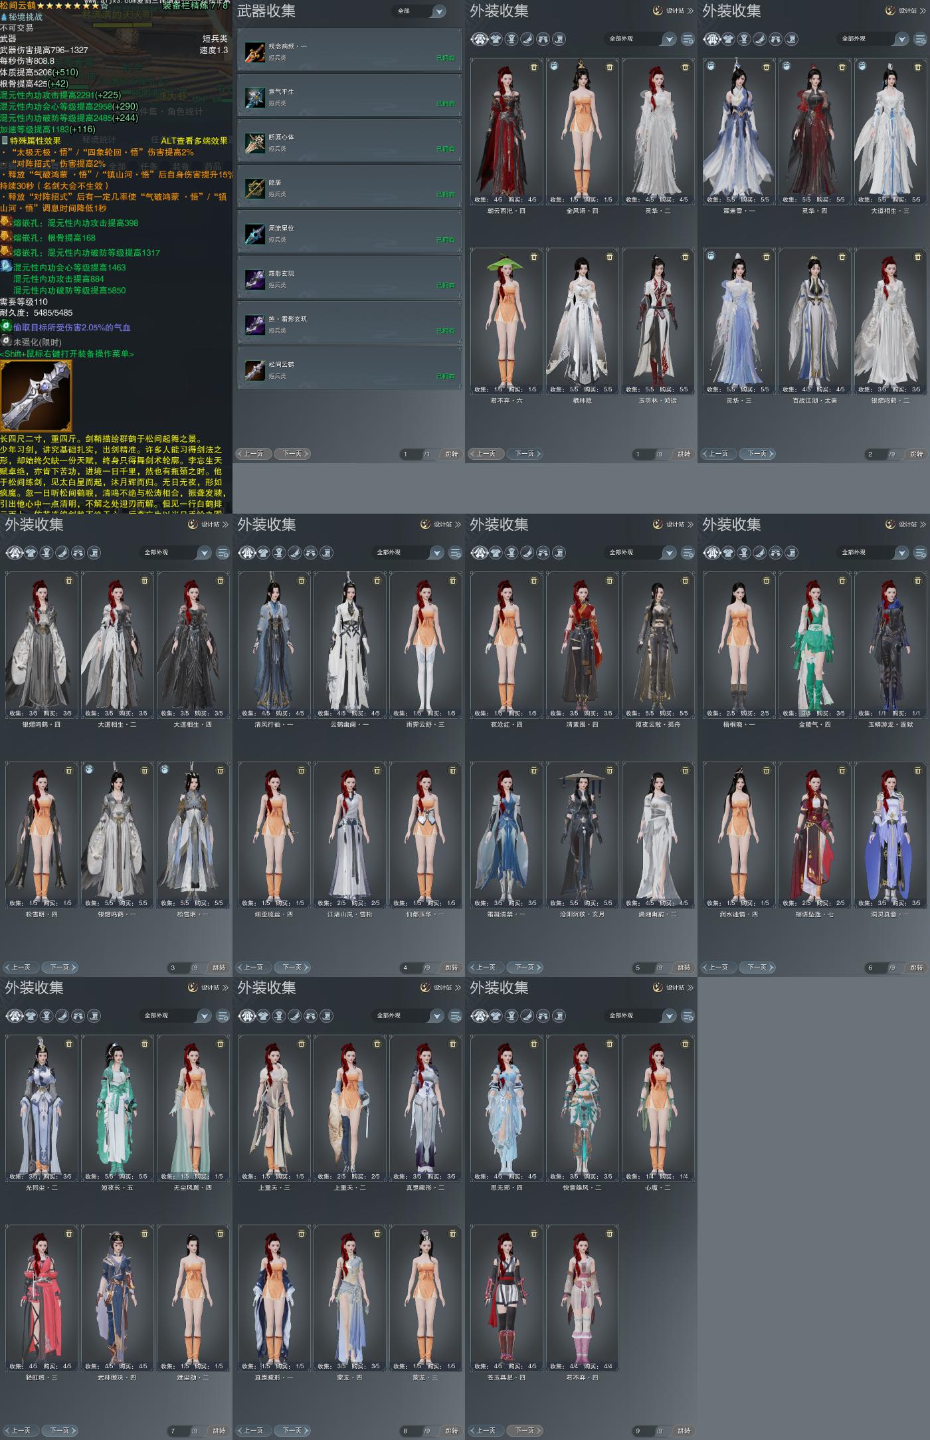Click 上一页 in page 9 outfit panel
Image resolution: width=930 pixels, height=1440 pixels.
tap(486, 1431)
